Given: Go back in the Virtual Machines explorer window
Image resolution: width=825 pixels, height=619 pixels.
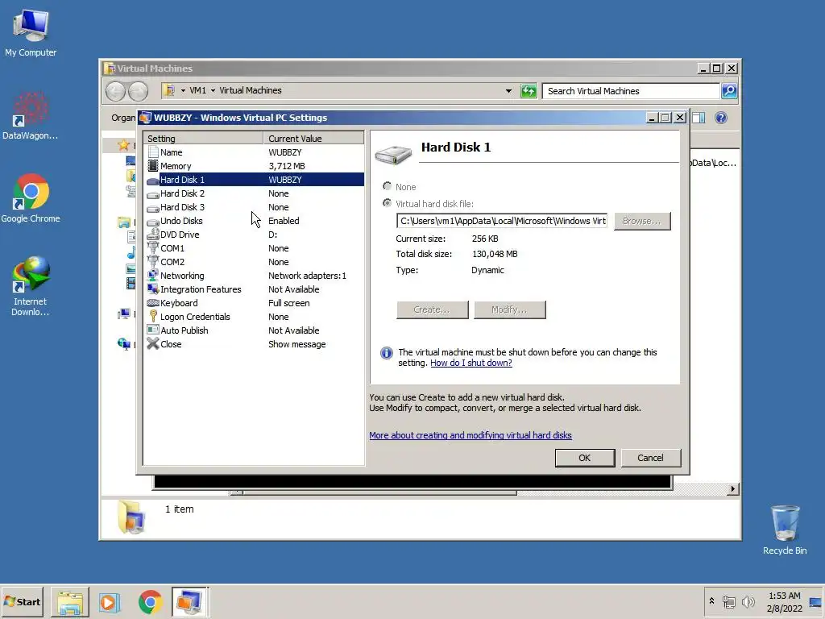Looking at the screenshot, I should click(x=115, y=92).
